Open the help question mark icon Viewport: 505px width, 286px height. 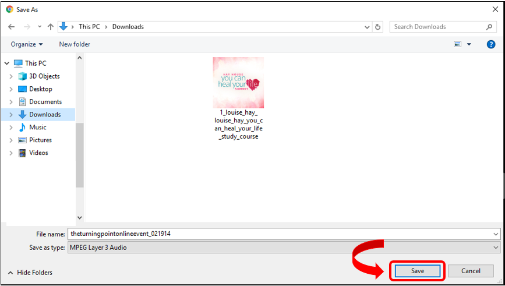click(490, 44)
